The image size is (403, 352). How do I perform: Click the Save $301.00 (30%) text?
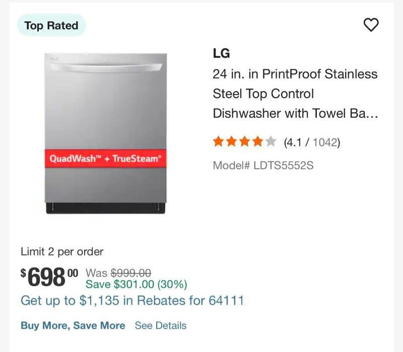(x=136, y=285)
